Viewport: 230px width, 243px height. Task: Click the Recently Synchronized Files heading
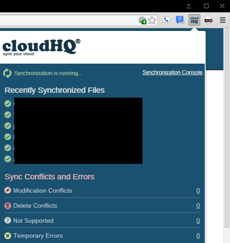pos(55,90)
